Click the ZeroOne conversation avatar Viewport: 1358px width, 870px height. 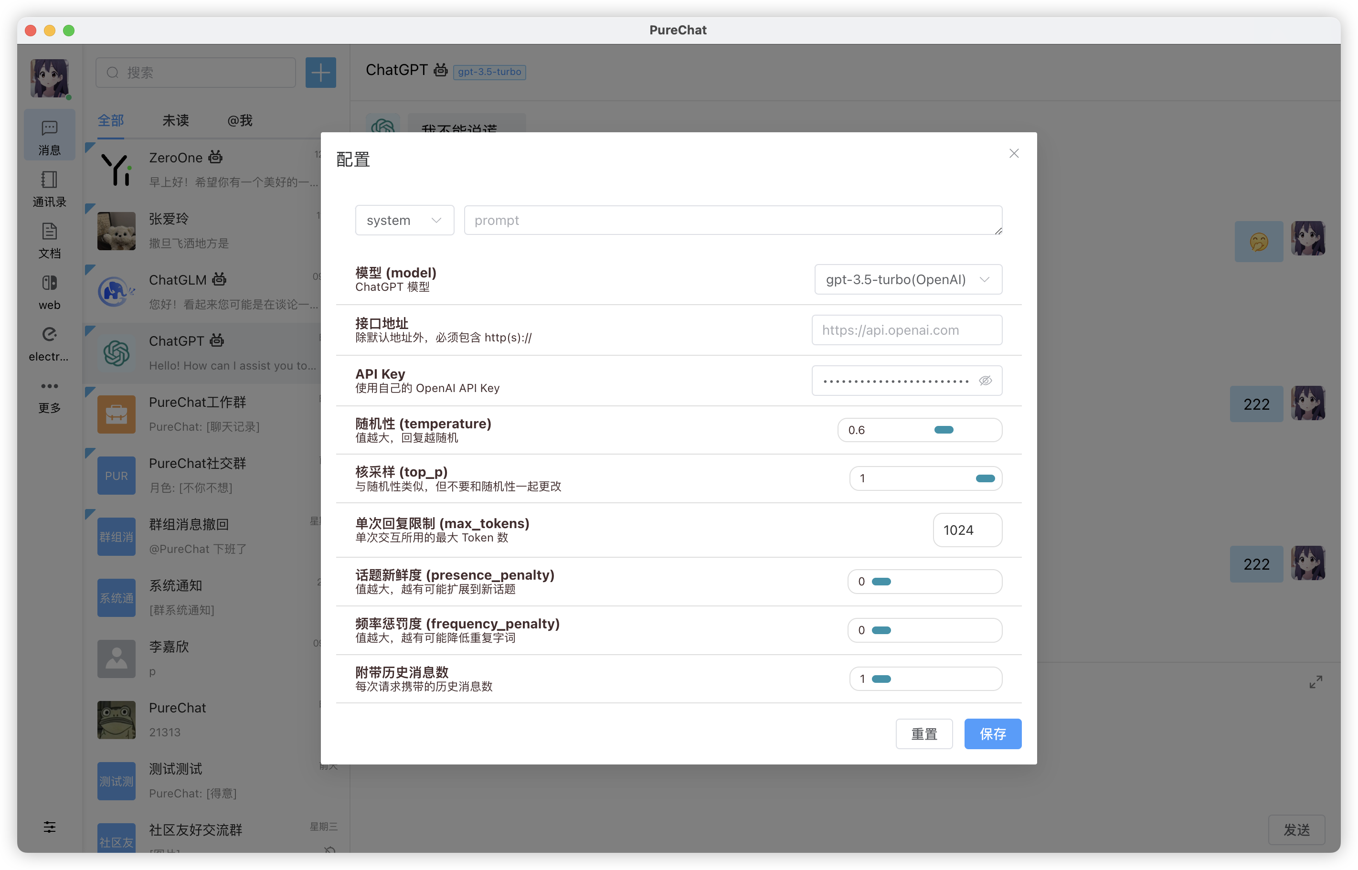117,170
